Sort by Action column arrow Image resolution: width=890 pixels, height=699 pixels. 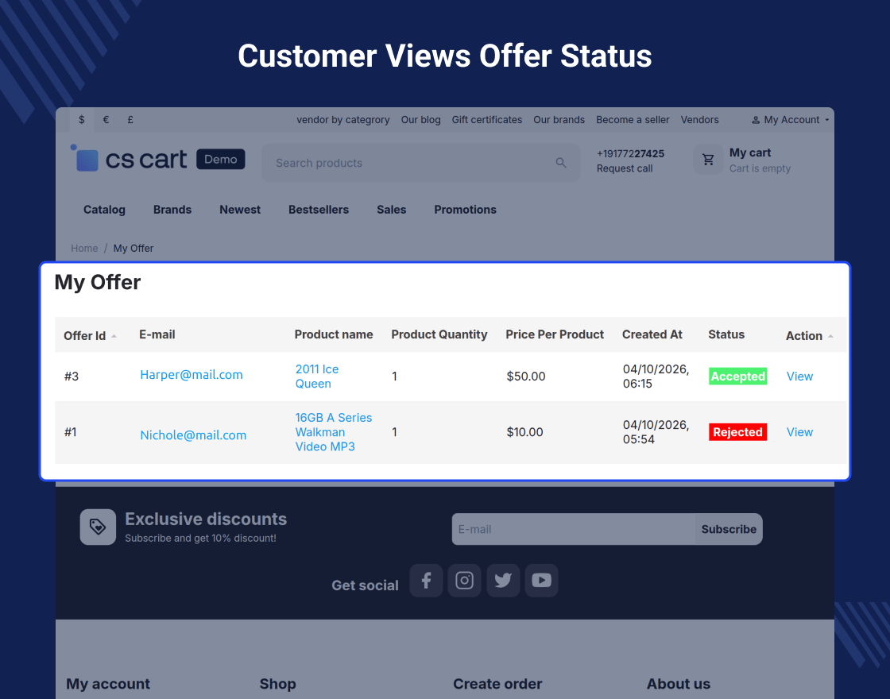click(830, 336)
